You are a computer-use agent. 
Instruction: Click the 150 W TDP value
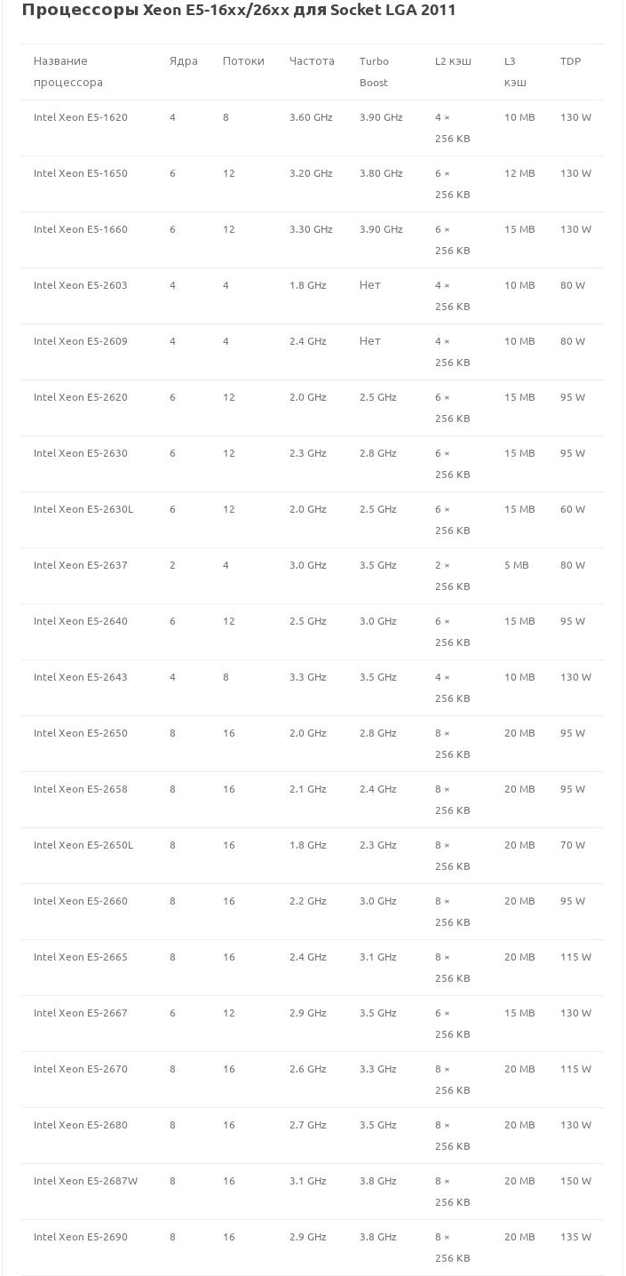[575, 1181]
